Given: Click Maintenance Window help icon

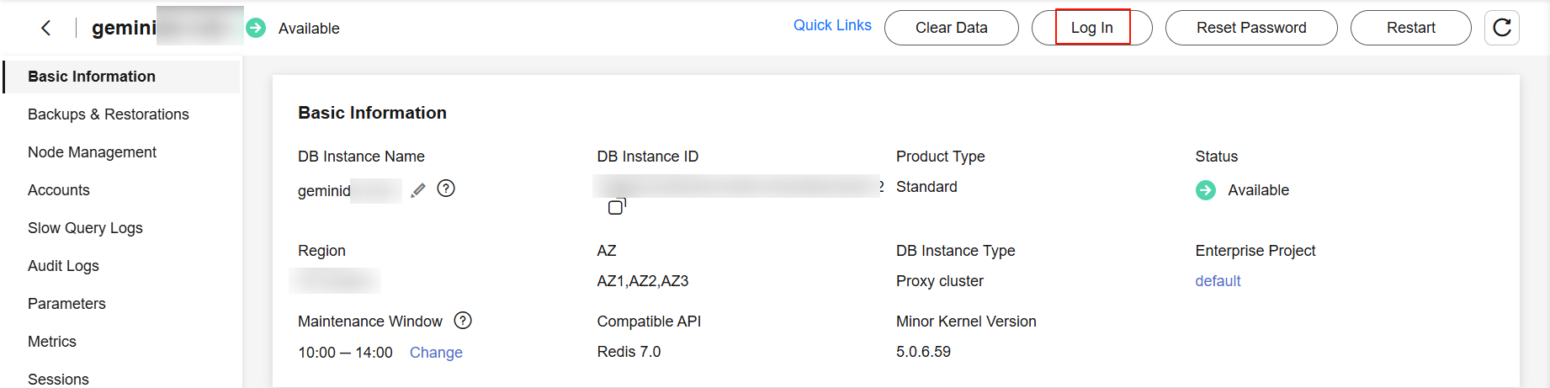Looking at the screenshot, I should [463, 321].
